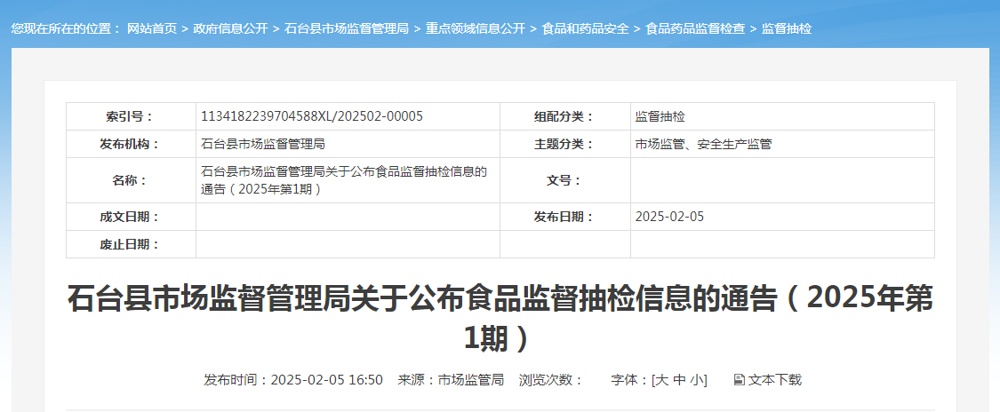Viewport: 1000px width, 412px height.
Task: Go to 食品药品监督检查 breadcrumb
Action: coord(695,28)
